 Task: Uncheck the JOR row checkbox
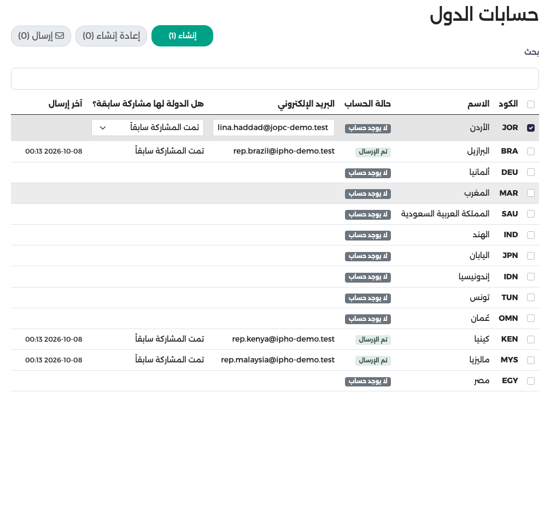click(531, 128)
